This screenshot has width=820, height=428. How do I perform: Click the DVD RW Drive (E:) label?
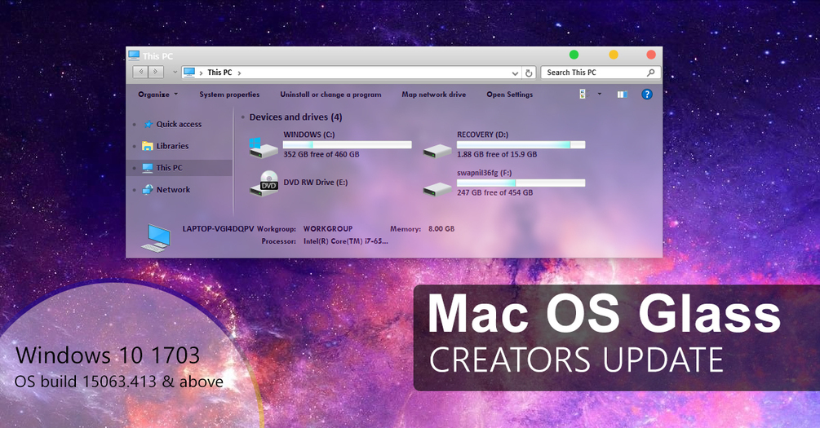coord(315,183)
